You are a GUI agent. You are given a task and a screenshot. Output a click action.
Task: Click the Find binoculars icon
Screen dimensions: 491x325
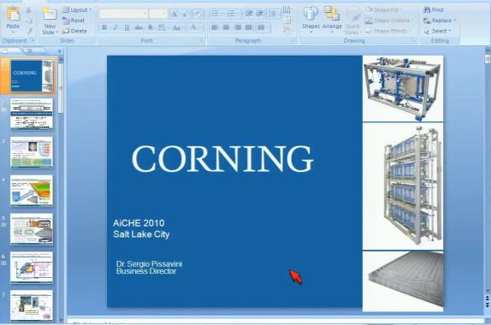pos(427,9)
